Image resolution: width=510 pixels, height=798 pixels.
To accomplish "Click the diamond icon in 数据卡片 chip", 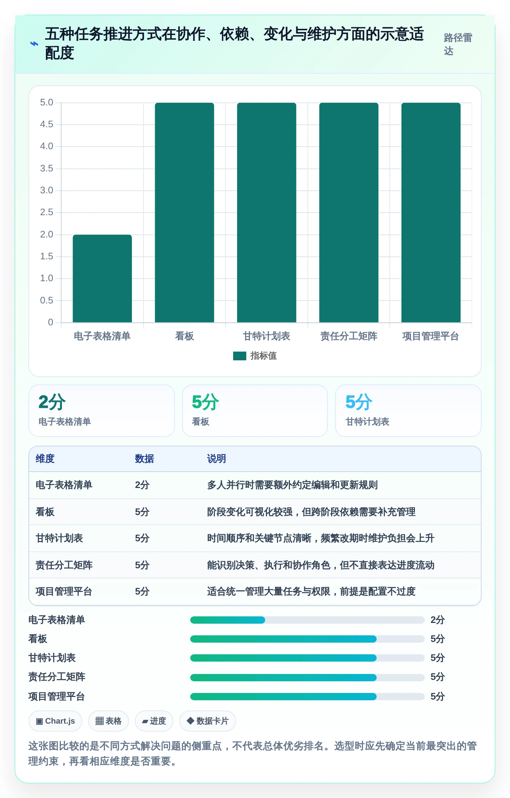I will tap(190, 721).
